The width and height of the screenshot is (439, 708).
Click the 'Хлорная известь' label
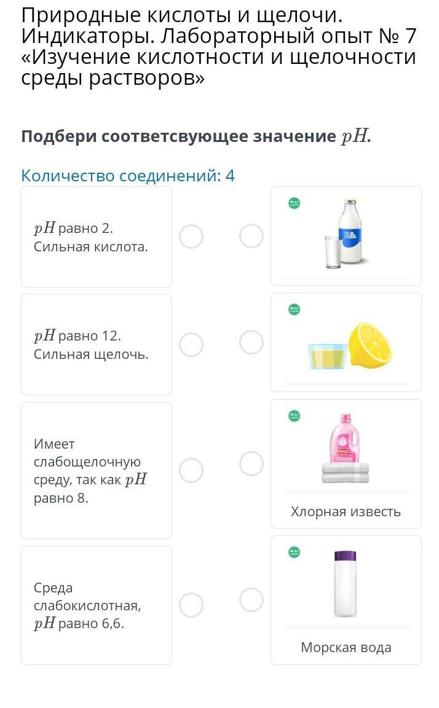pos(346,512)
